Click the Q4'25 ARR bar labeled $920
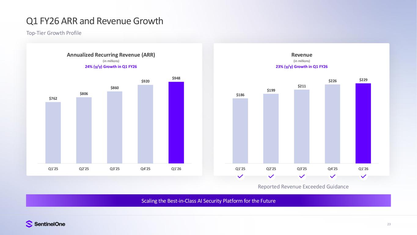The height and width of the screenshot is (235, 417). pos(145,124)
